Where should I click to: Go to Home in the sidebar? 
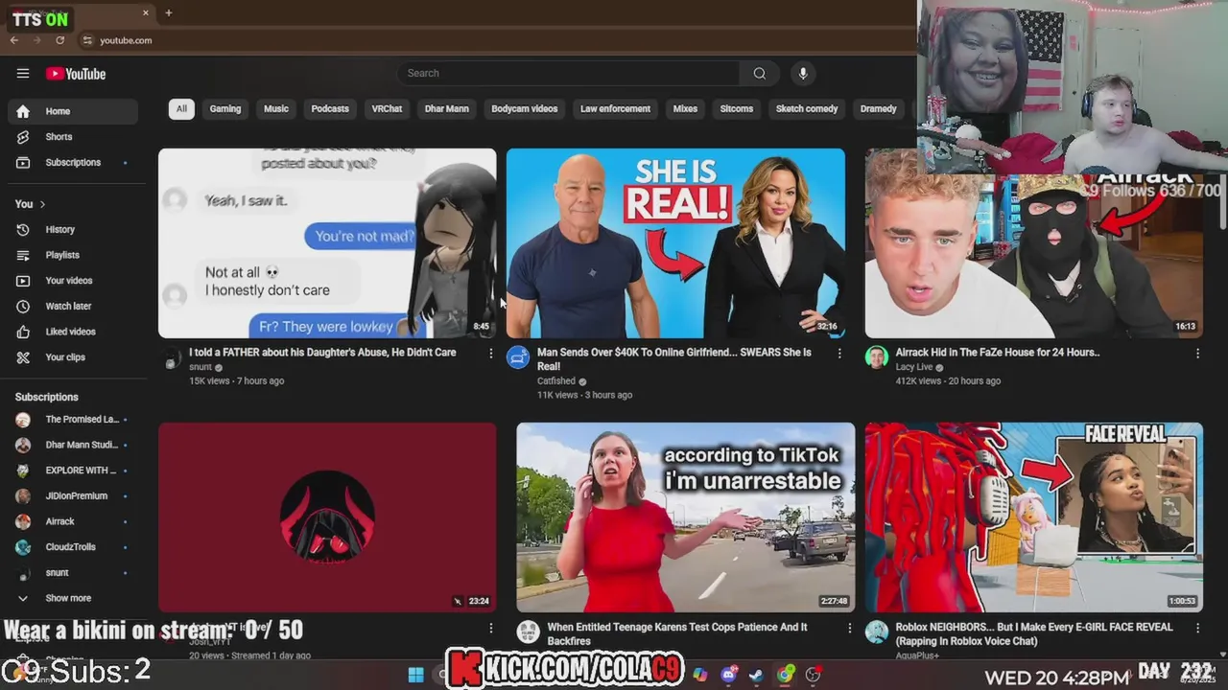coord(73,111)
